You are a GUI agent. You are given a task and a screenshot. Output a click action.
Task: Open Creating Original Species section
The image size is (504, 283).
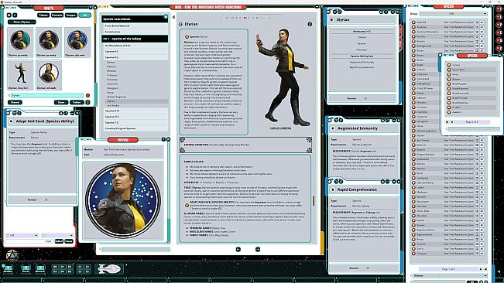pos(135,128)
